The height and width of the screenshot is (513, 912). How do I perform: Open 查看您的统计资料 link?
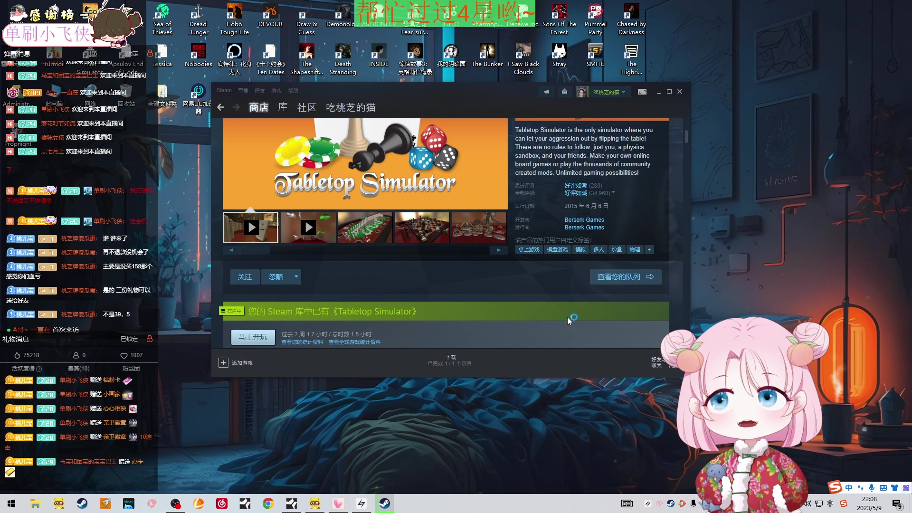302,342
